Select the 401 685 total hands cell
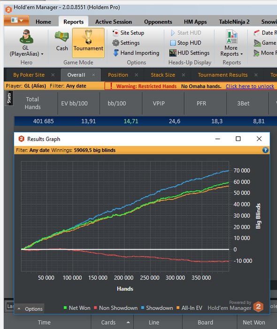The image size is (277, 329). [43, 121]
